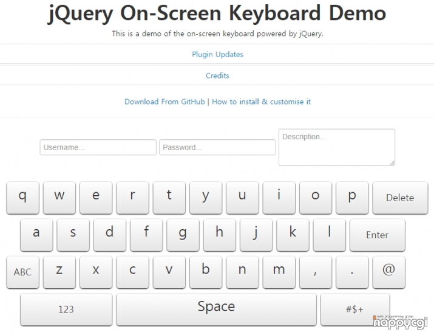Click the @ symbol key
The image size is (434, 335).
pyautogui.click(x=389, y=272)
